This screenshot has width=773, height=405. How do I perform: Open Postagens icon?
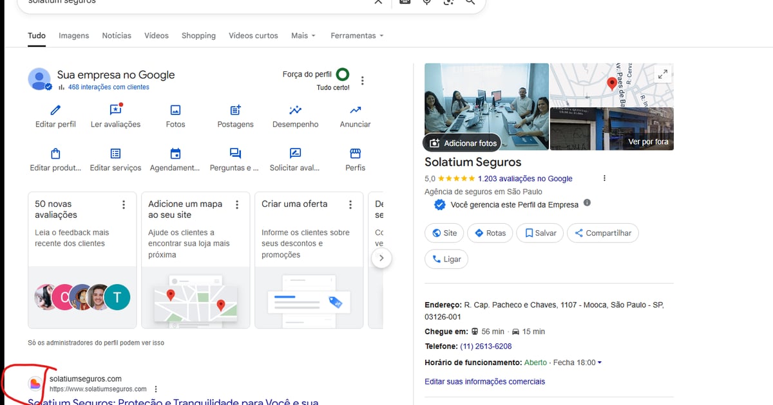pyautogui.click(x=235, y=110)
